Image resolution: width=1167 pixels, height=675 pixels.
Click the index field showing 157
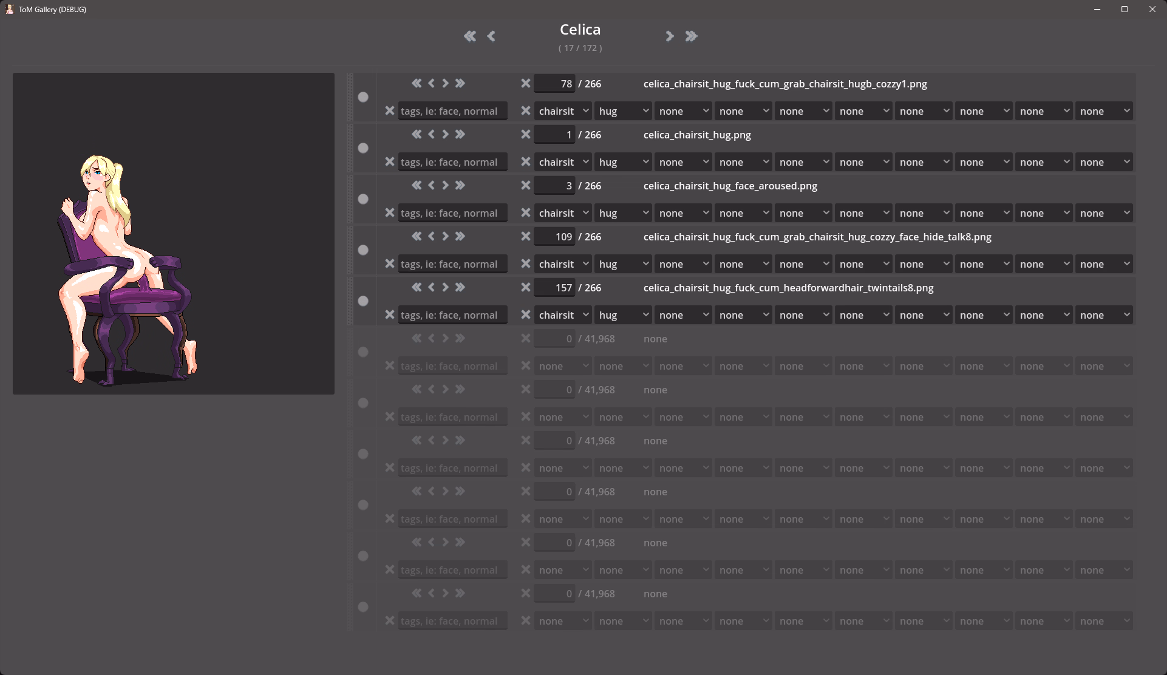click(554, 288)
